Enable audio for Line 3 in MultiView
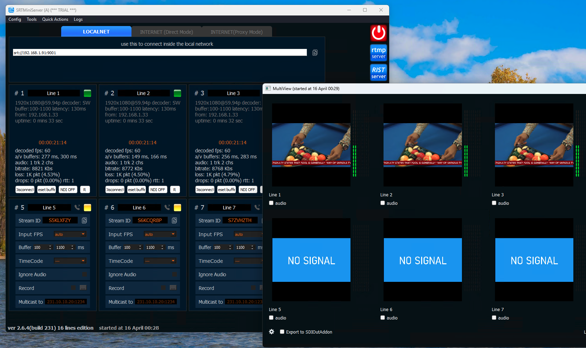The width and height of the screenshot is (586, 348). tap(494, 203)
